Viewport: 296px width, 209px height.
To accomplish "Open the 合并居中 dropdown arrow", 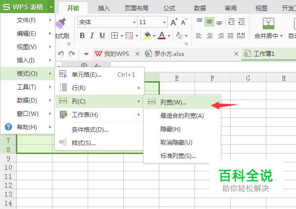I will 281,36.
